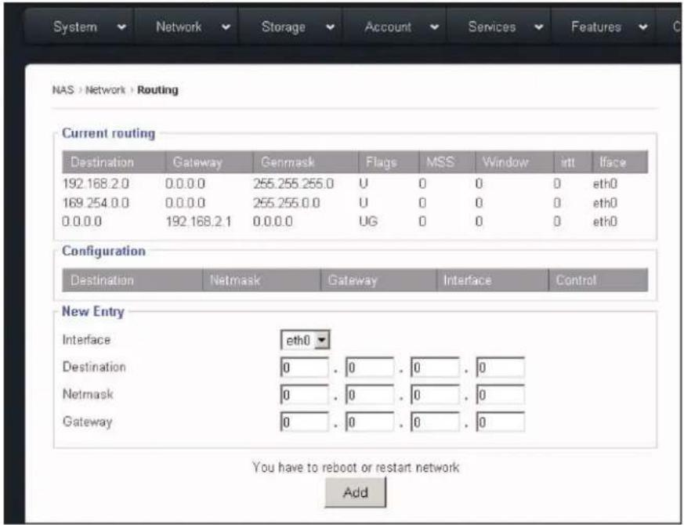This screenshot has height=525, width=684.
Task: Click second octet field of Destination
Action: tap(370, 367)
